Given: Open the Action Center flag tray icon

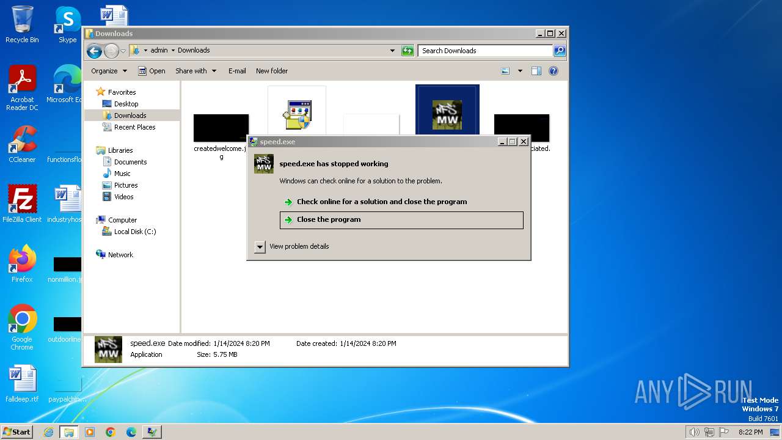Looking at the screenshot, I should [x=725, y=432].
